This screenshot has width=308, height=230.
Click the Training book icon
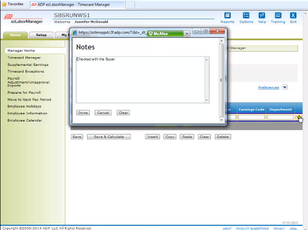pos(278,15)
